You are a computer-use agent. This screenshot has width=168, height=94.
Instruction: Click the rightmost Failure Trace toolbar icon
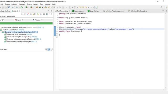tap(52, 49)
